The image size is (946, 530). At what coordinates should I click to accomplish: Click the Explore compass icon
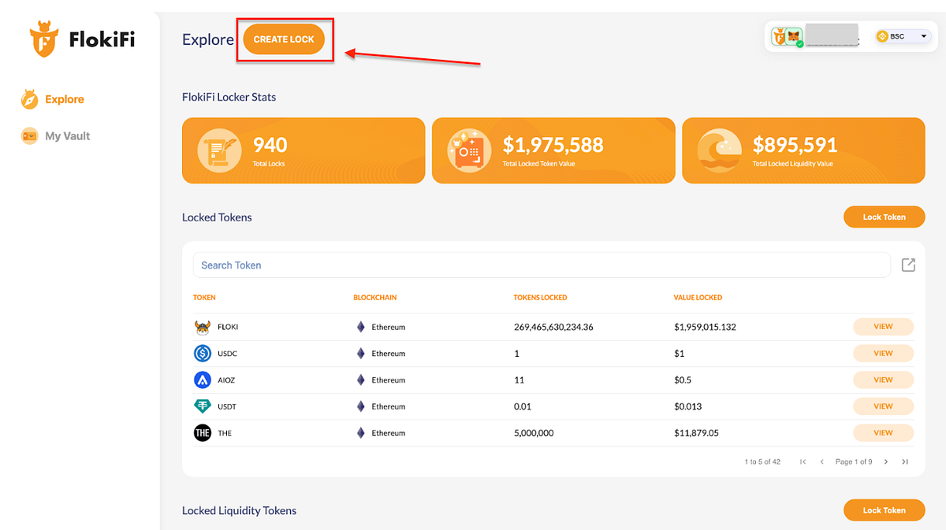click(30, 100)
